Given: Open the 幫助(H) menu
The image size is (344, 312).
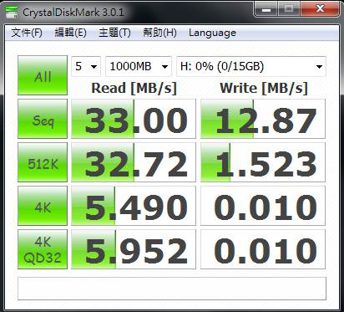Looking at the screenshot, I should (x=159, y=33).
